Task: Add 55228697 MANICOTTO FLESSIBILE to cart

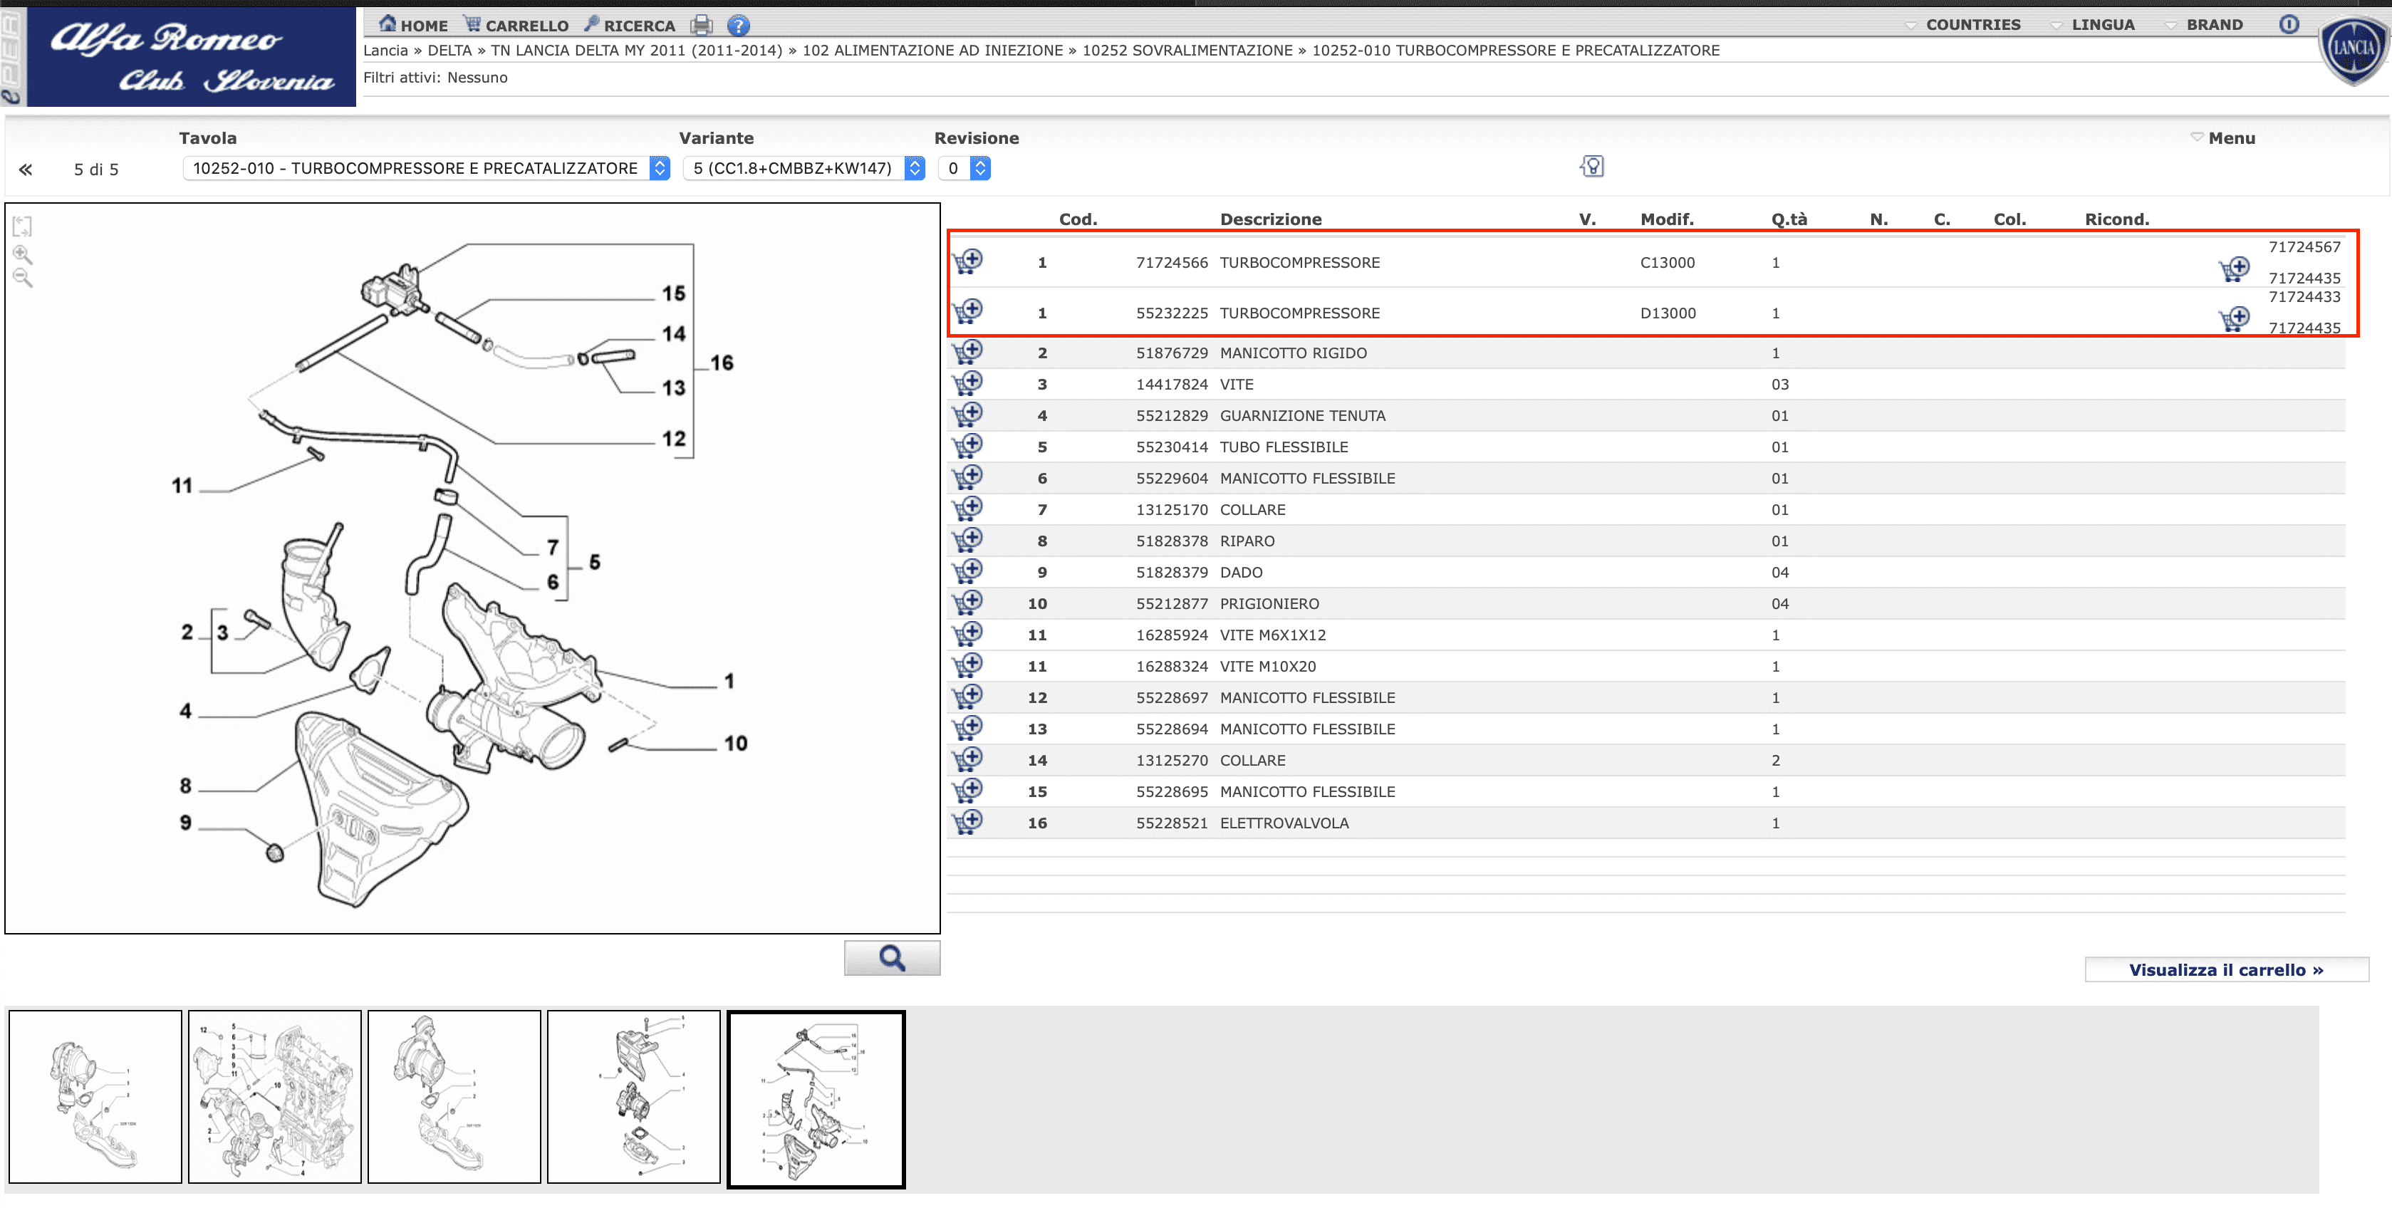Action: coord(967,697)
